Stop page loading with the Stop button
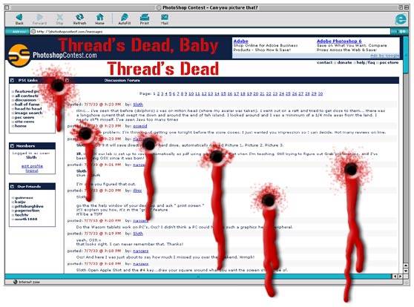 [59, 19]
